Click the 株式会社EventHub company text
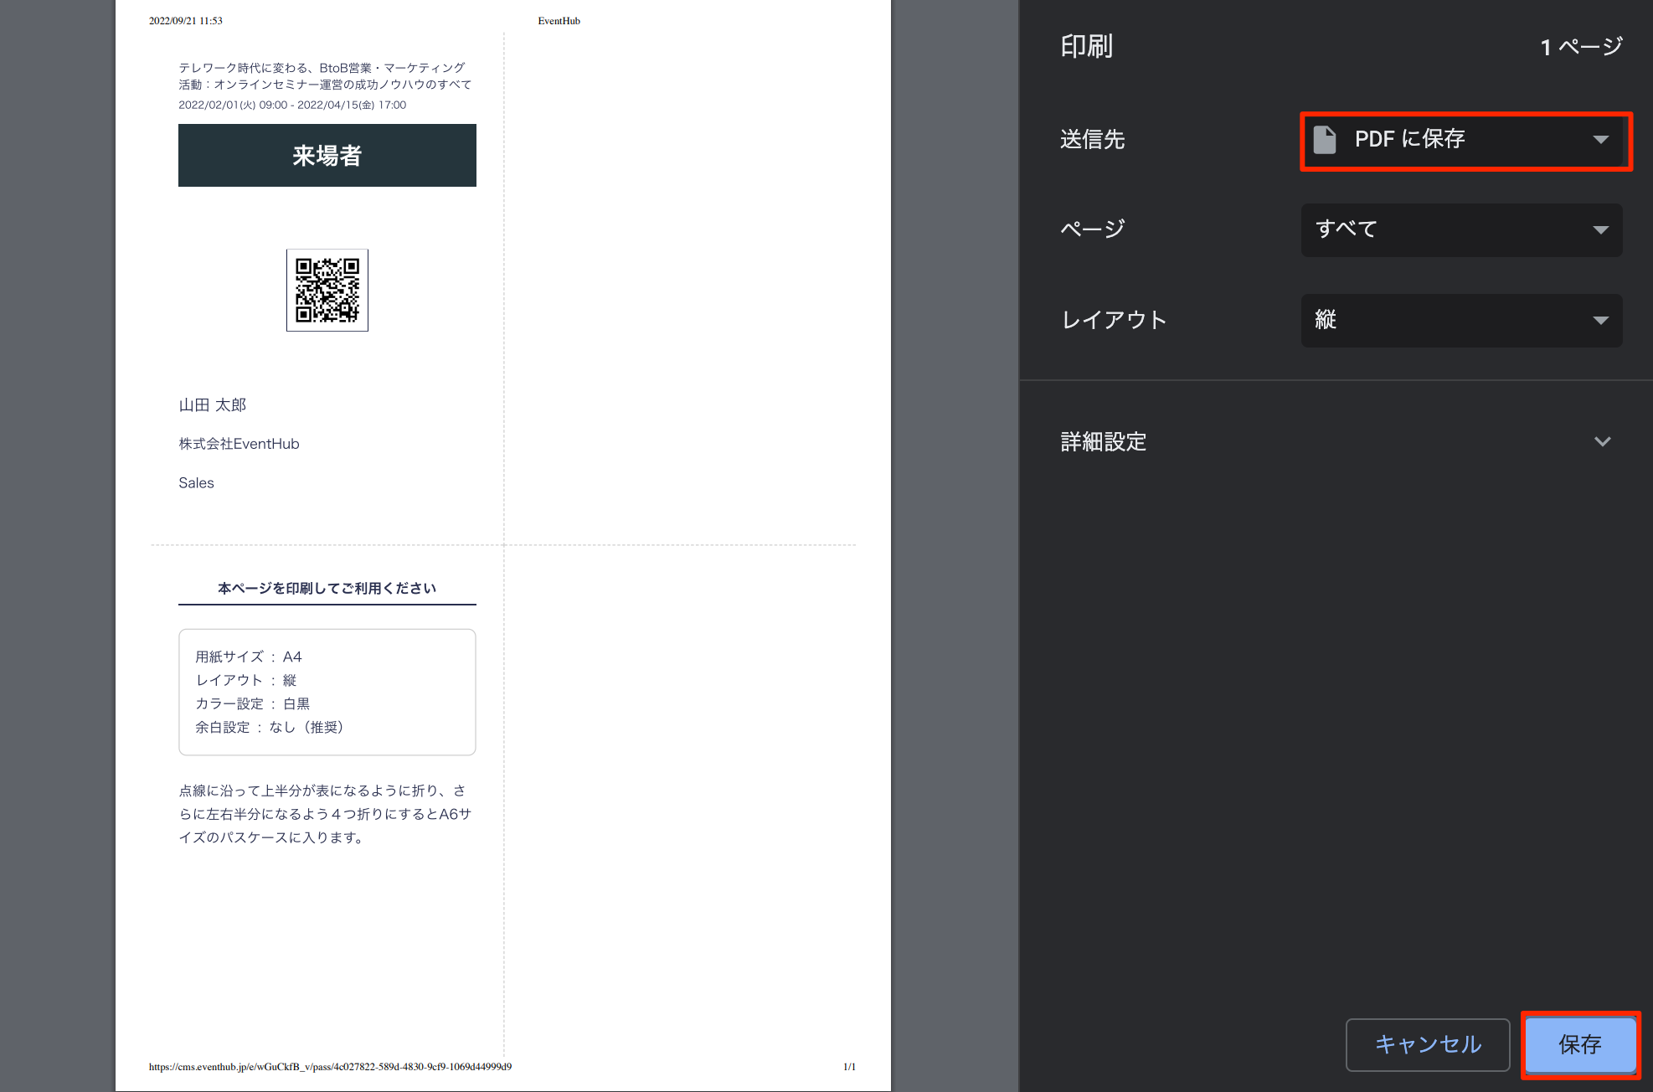The width and height of the screenshot is (1653, 1092). tap(239, 444)
